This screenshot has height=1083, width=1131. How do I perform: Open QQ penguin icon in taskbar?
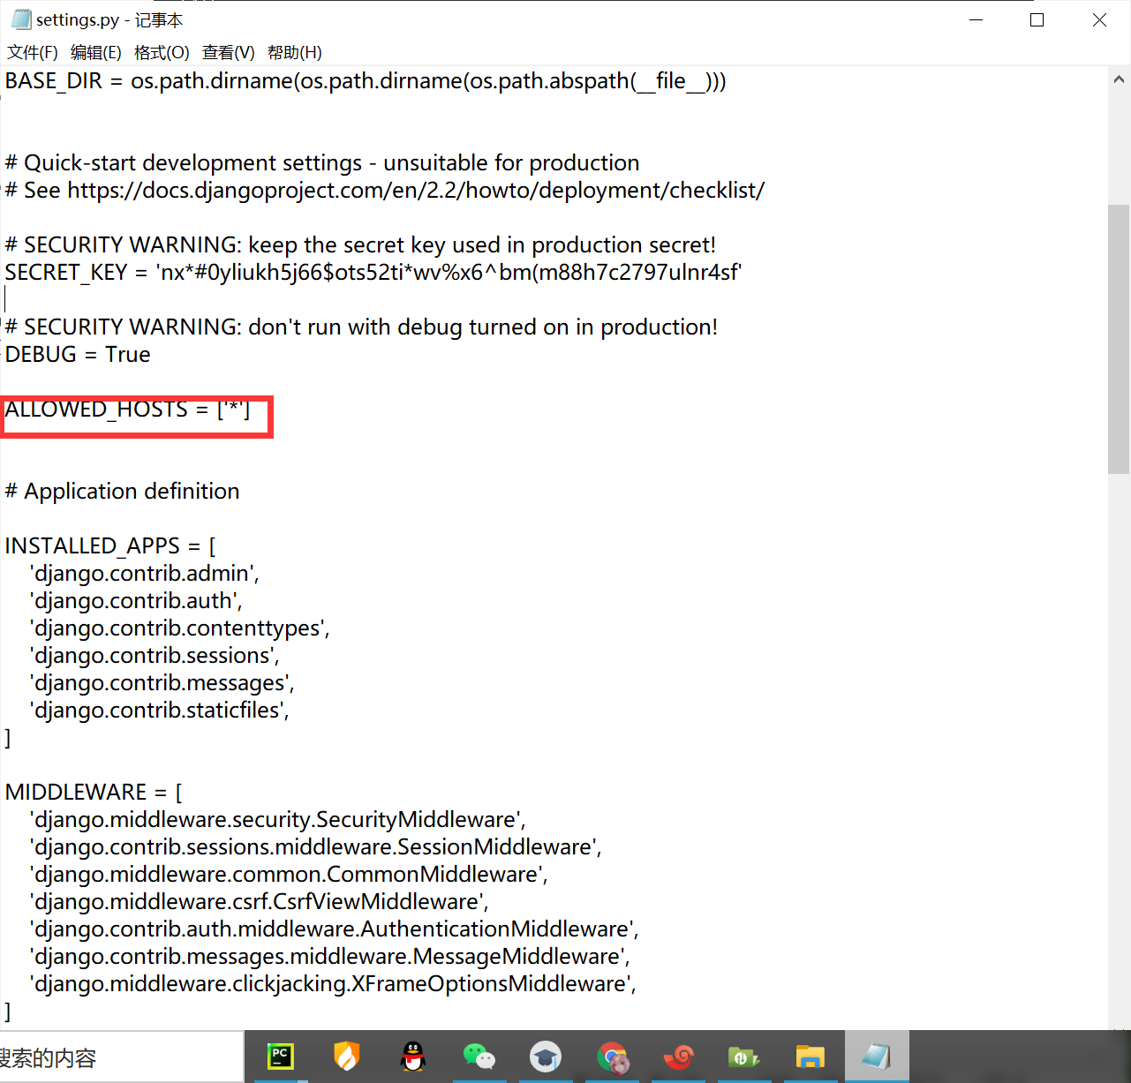coord(413,1057)
